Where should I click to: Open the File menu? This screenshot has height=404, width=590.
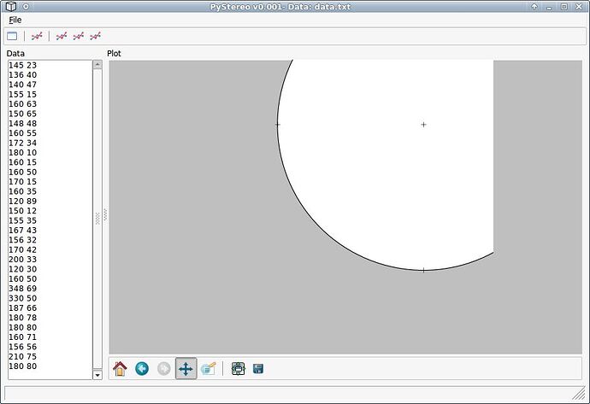15,20
